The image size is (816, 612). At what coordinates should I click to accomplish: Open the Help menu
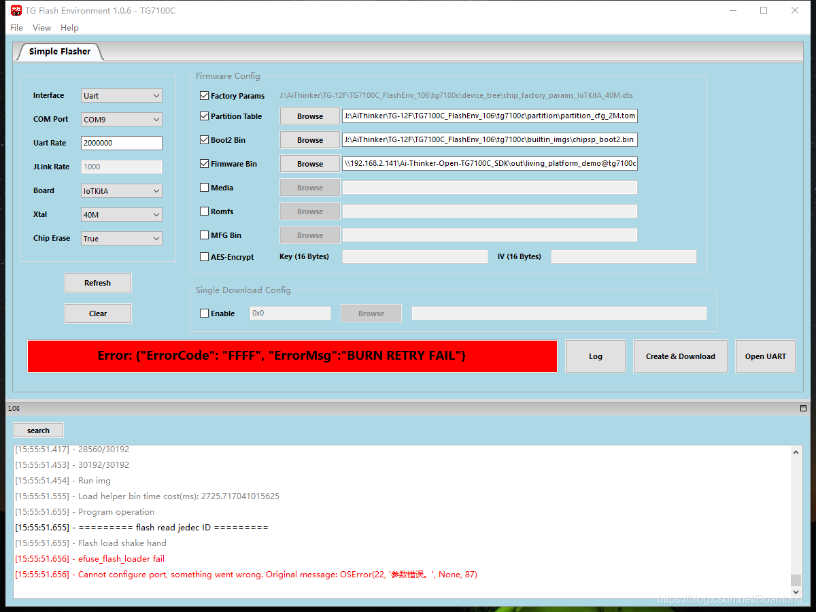tap(69, 28)
